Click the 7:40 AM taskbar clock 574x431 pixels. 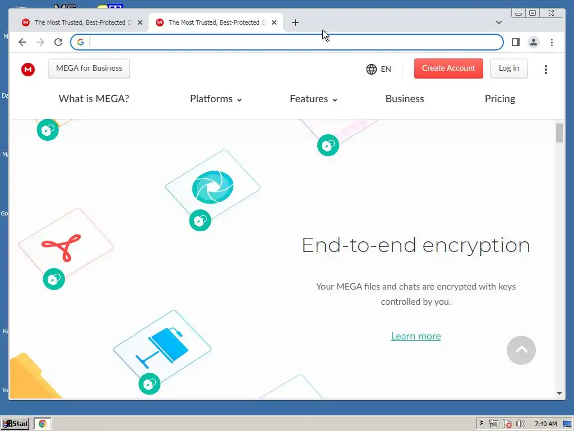point(545,424)
